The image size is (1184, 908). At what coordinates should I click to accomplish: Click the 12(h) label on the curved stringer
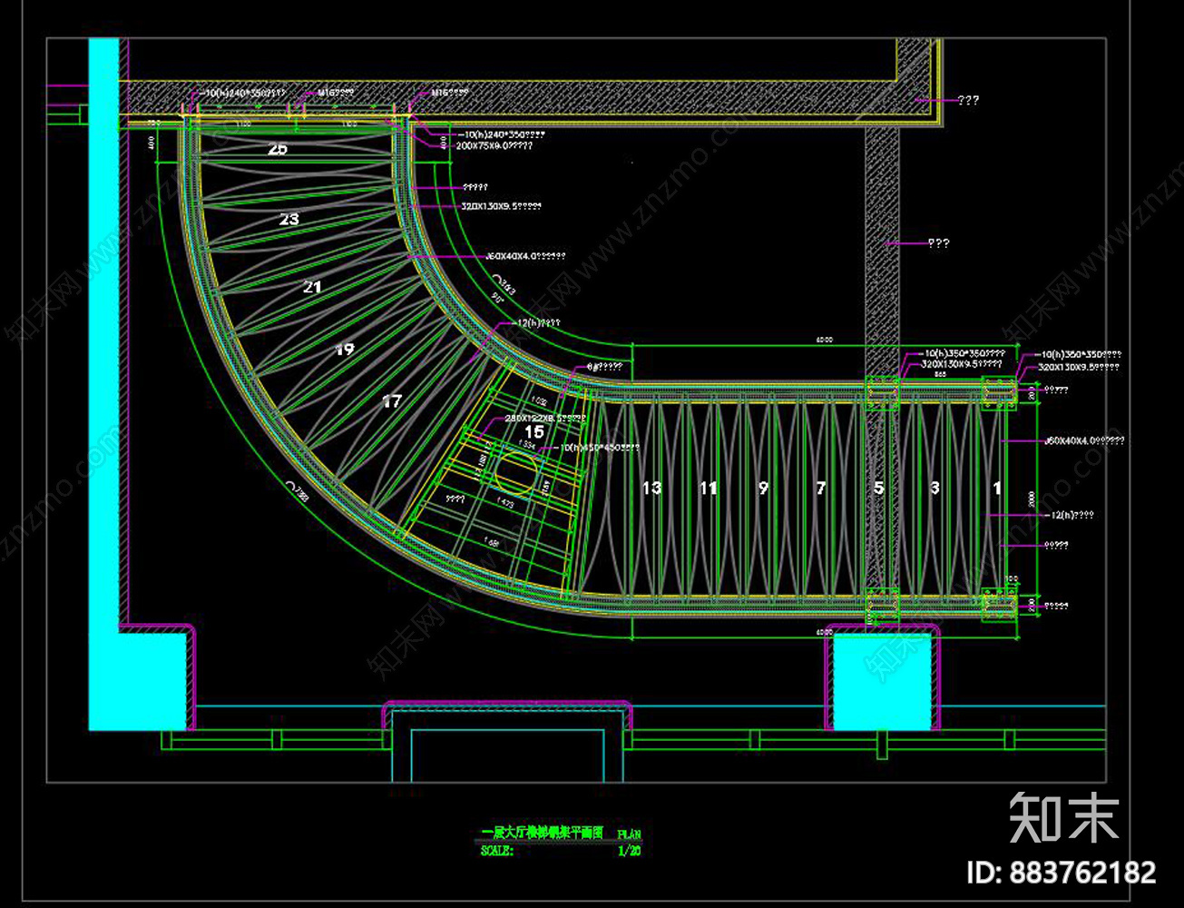pos(535,323)
